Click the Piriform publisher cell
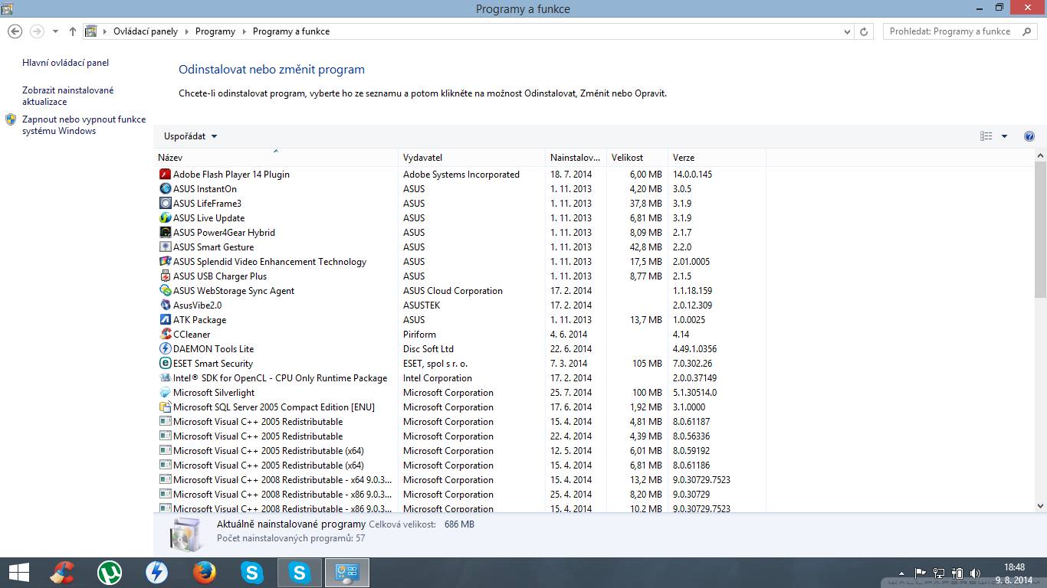The width and height of the screenshot is (1047, 588). [420, 335]
